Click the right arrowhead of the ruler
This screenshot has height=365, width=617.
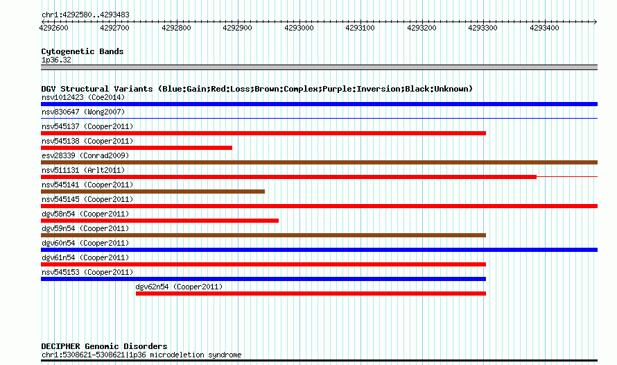596,22
